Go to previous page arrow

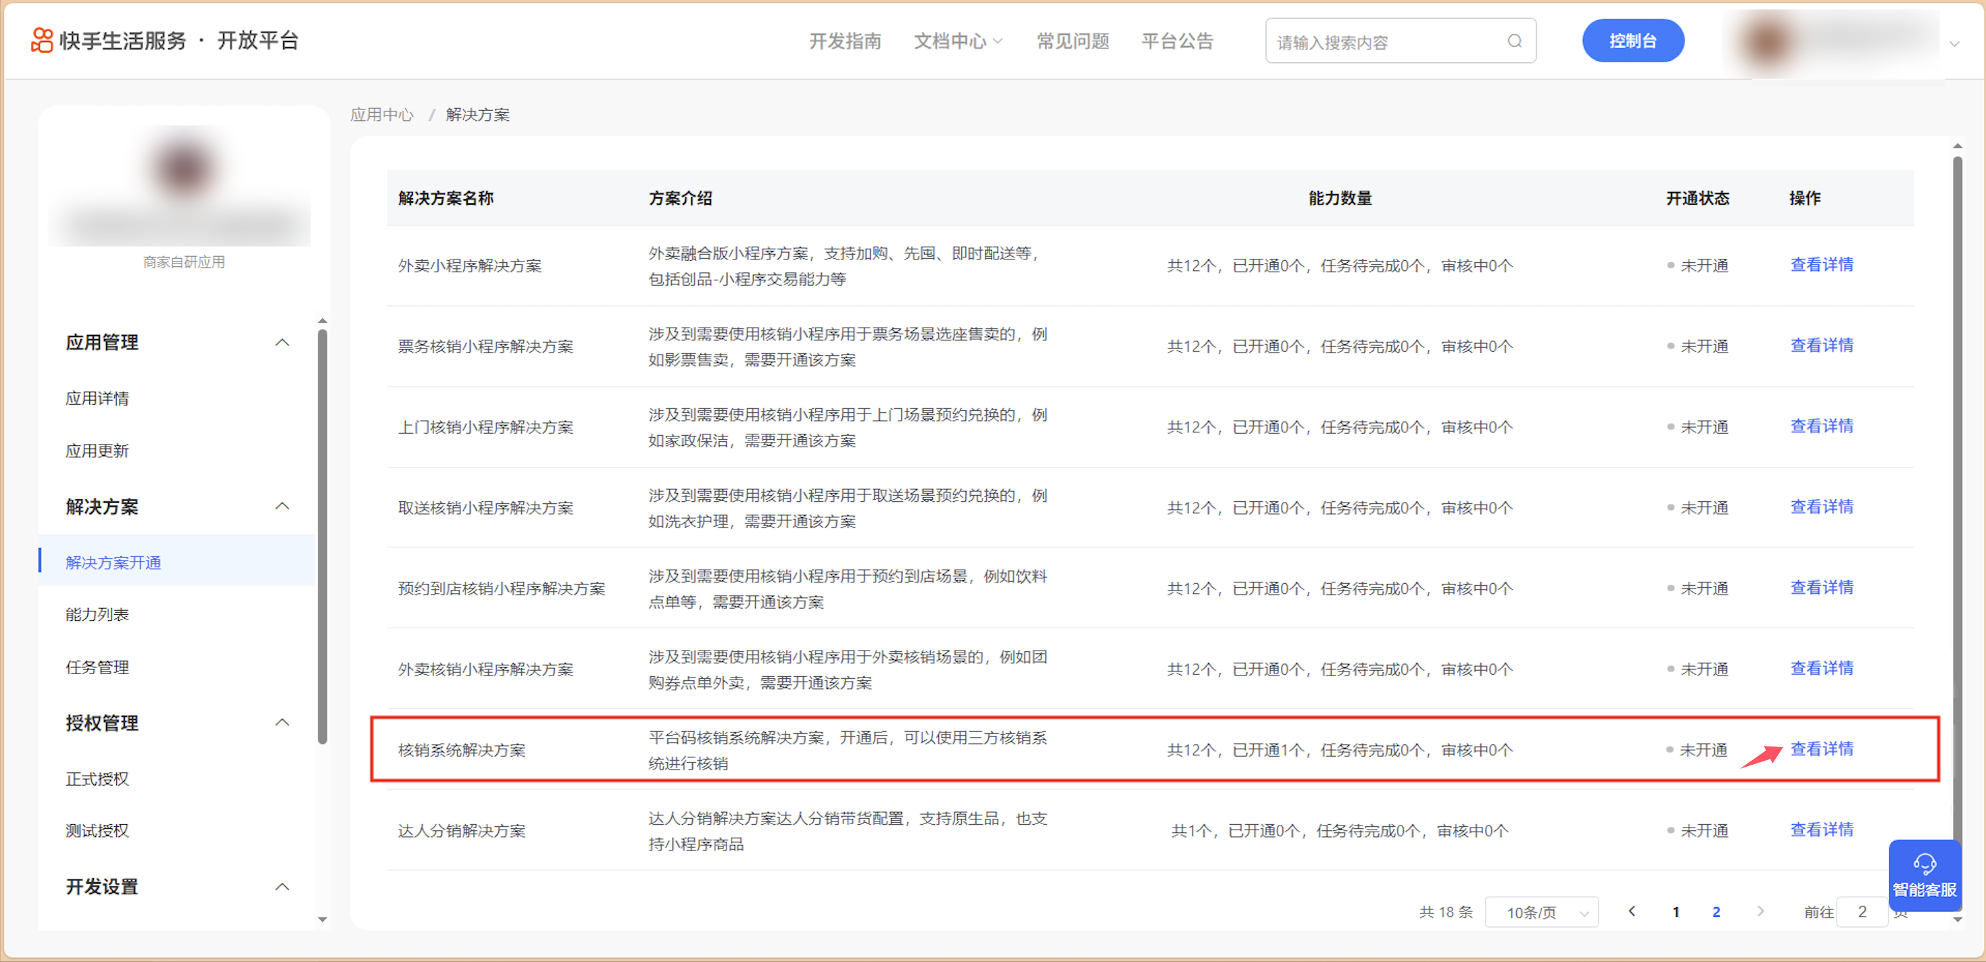tap(1631, 911)
